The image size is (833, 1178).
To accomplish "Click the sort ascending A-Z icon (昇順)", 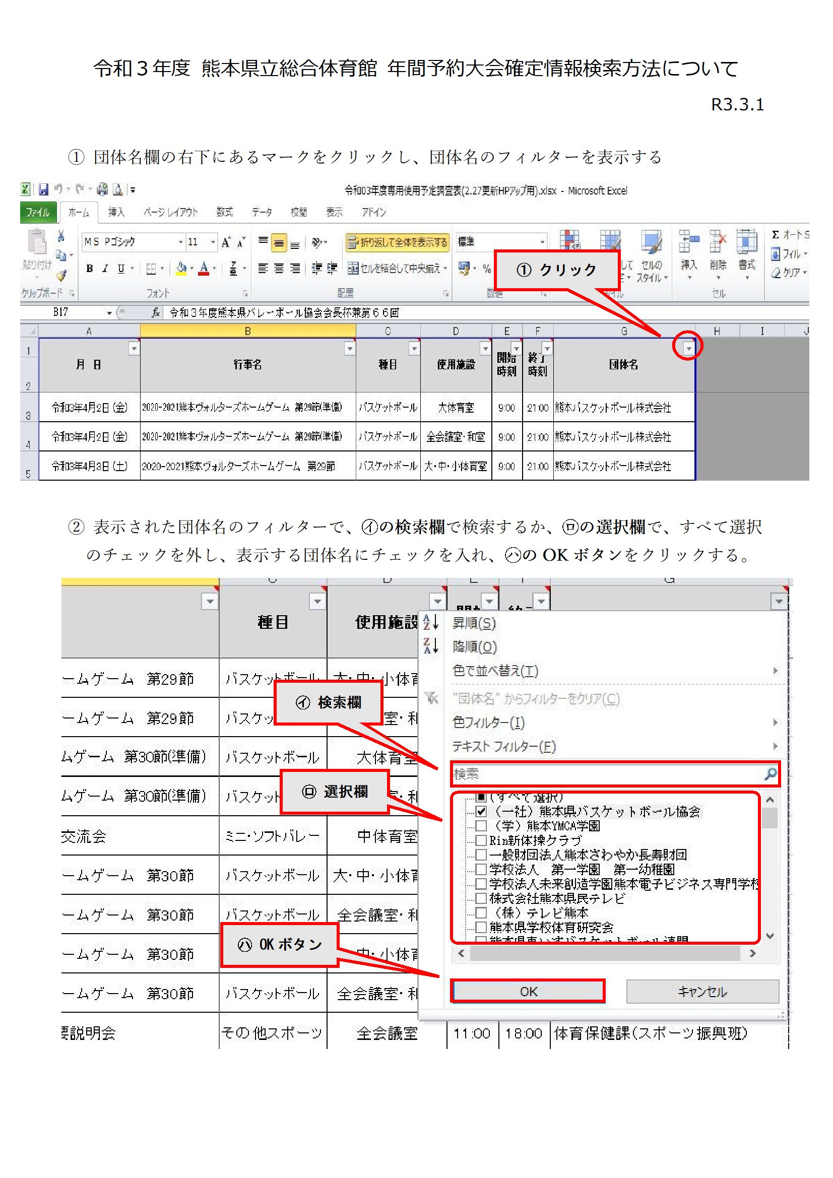I will click(x=430, y=622).
